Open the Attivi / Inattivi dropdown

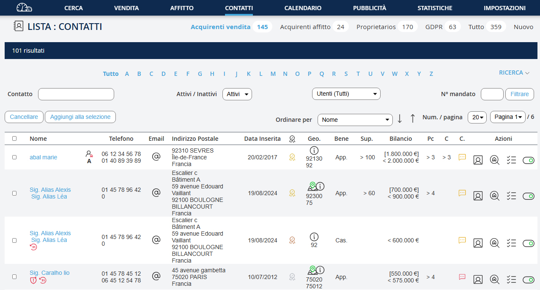click(x=237, y=94)
